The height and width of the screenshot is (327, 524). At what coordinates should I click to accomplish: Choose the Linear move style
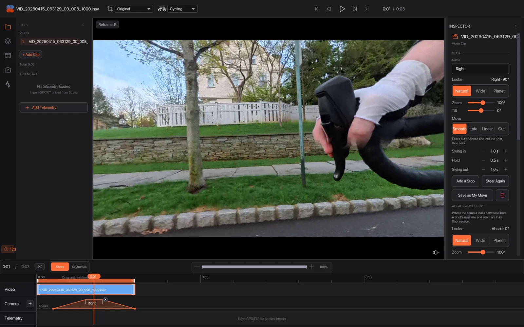pyautogui.click(x=487, y=129)
